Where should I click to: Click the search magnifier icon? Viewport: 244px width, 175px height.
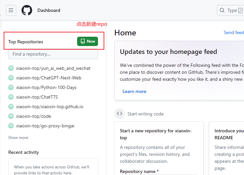(x=222, y=10)
